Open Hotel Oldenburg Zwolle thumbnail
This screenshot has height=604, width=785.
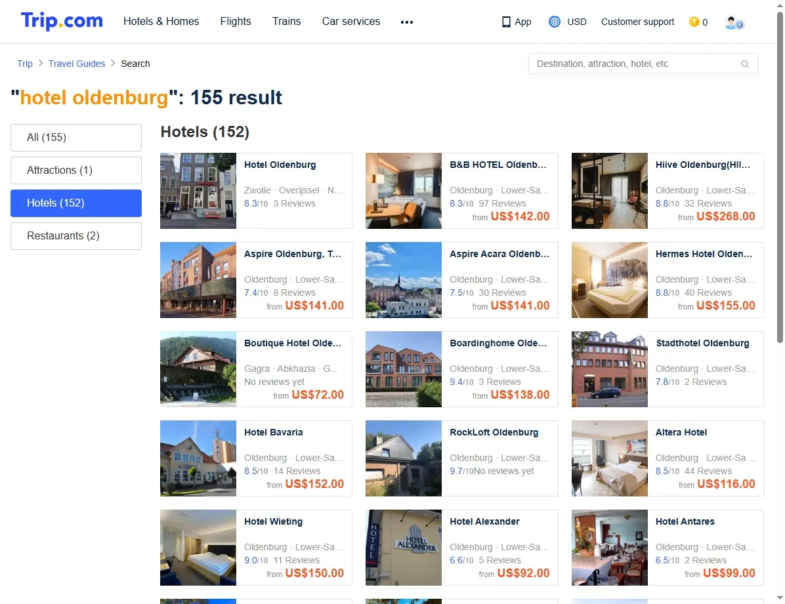(198, 191)
